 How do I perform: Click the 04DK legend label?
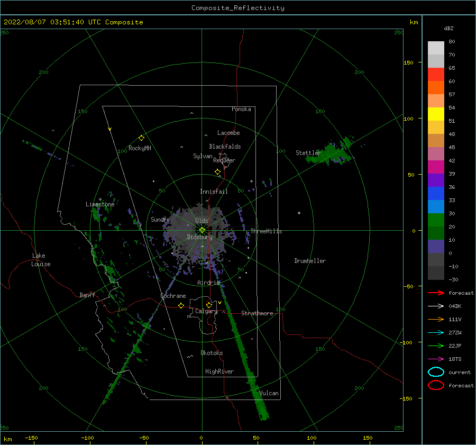pyautogui.click(x=455, y=306)
